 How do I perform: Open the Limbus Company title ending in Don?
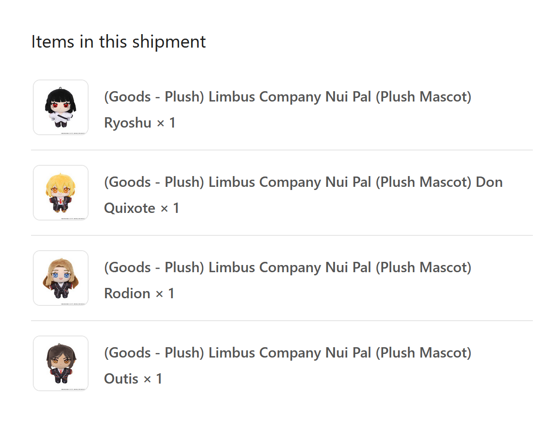(x=303, y=182)
